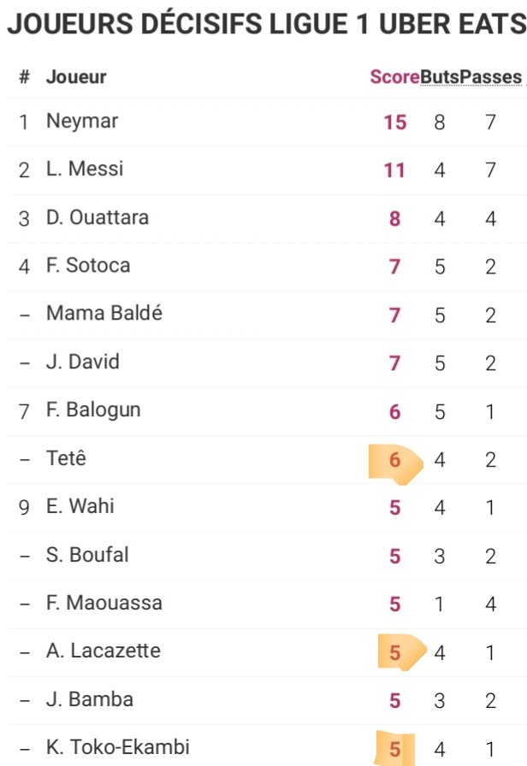Image resolution: width=527 pixels, height=766 pixels.
Task: Open Neymar's player row
Action: [82, 121]
